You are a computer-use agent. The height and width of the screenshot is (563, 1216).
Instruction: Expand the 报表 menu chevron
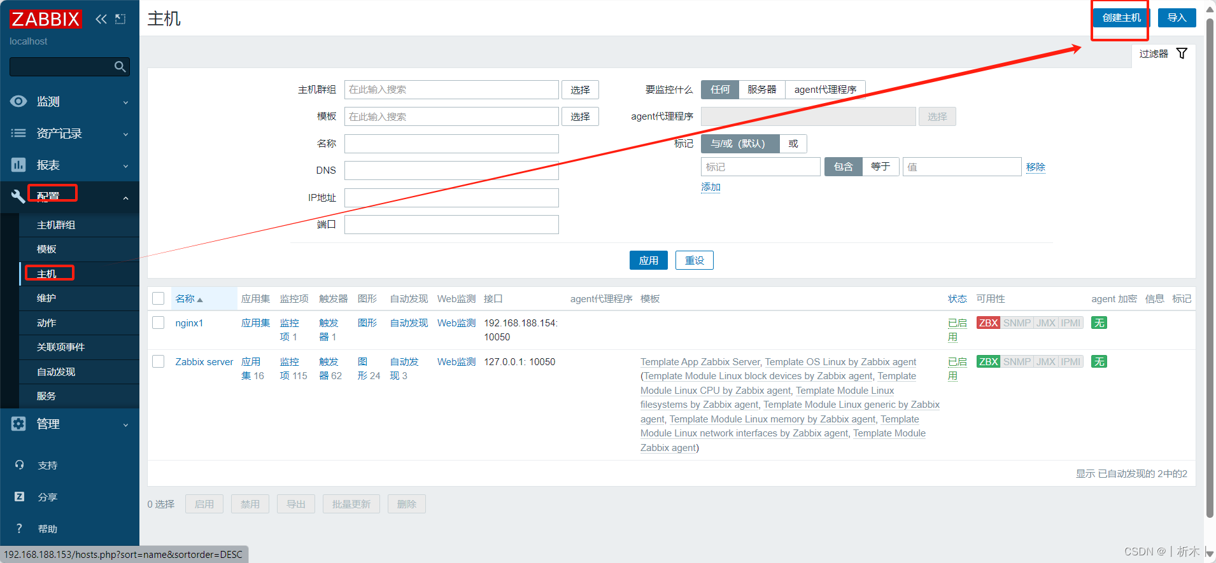click(x=125, y=166)
